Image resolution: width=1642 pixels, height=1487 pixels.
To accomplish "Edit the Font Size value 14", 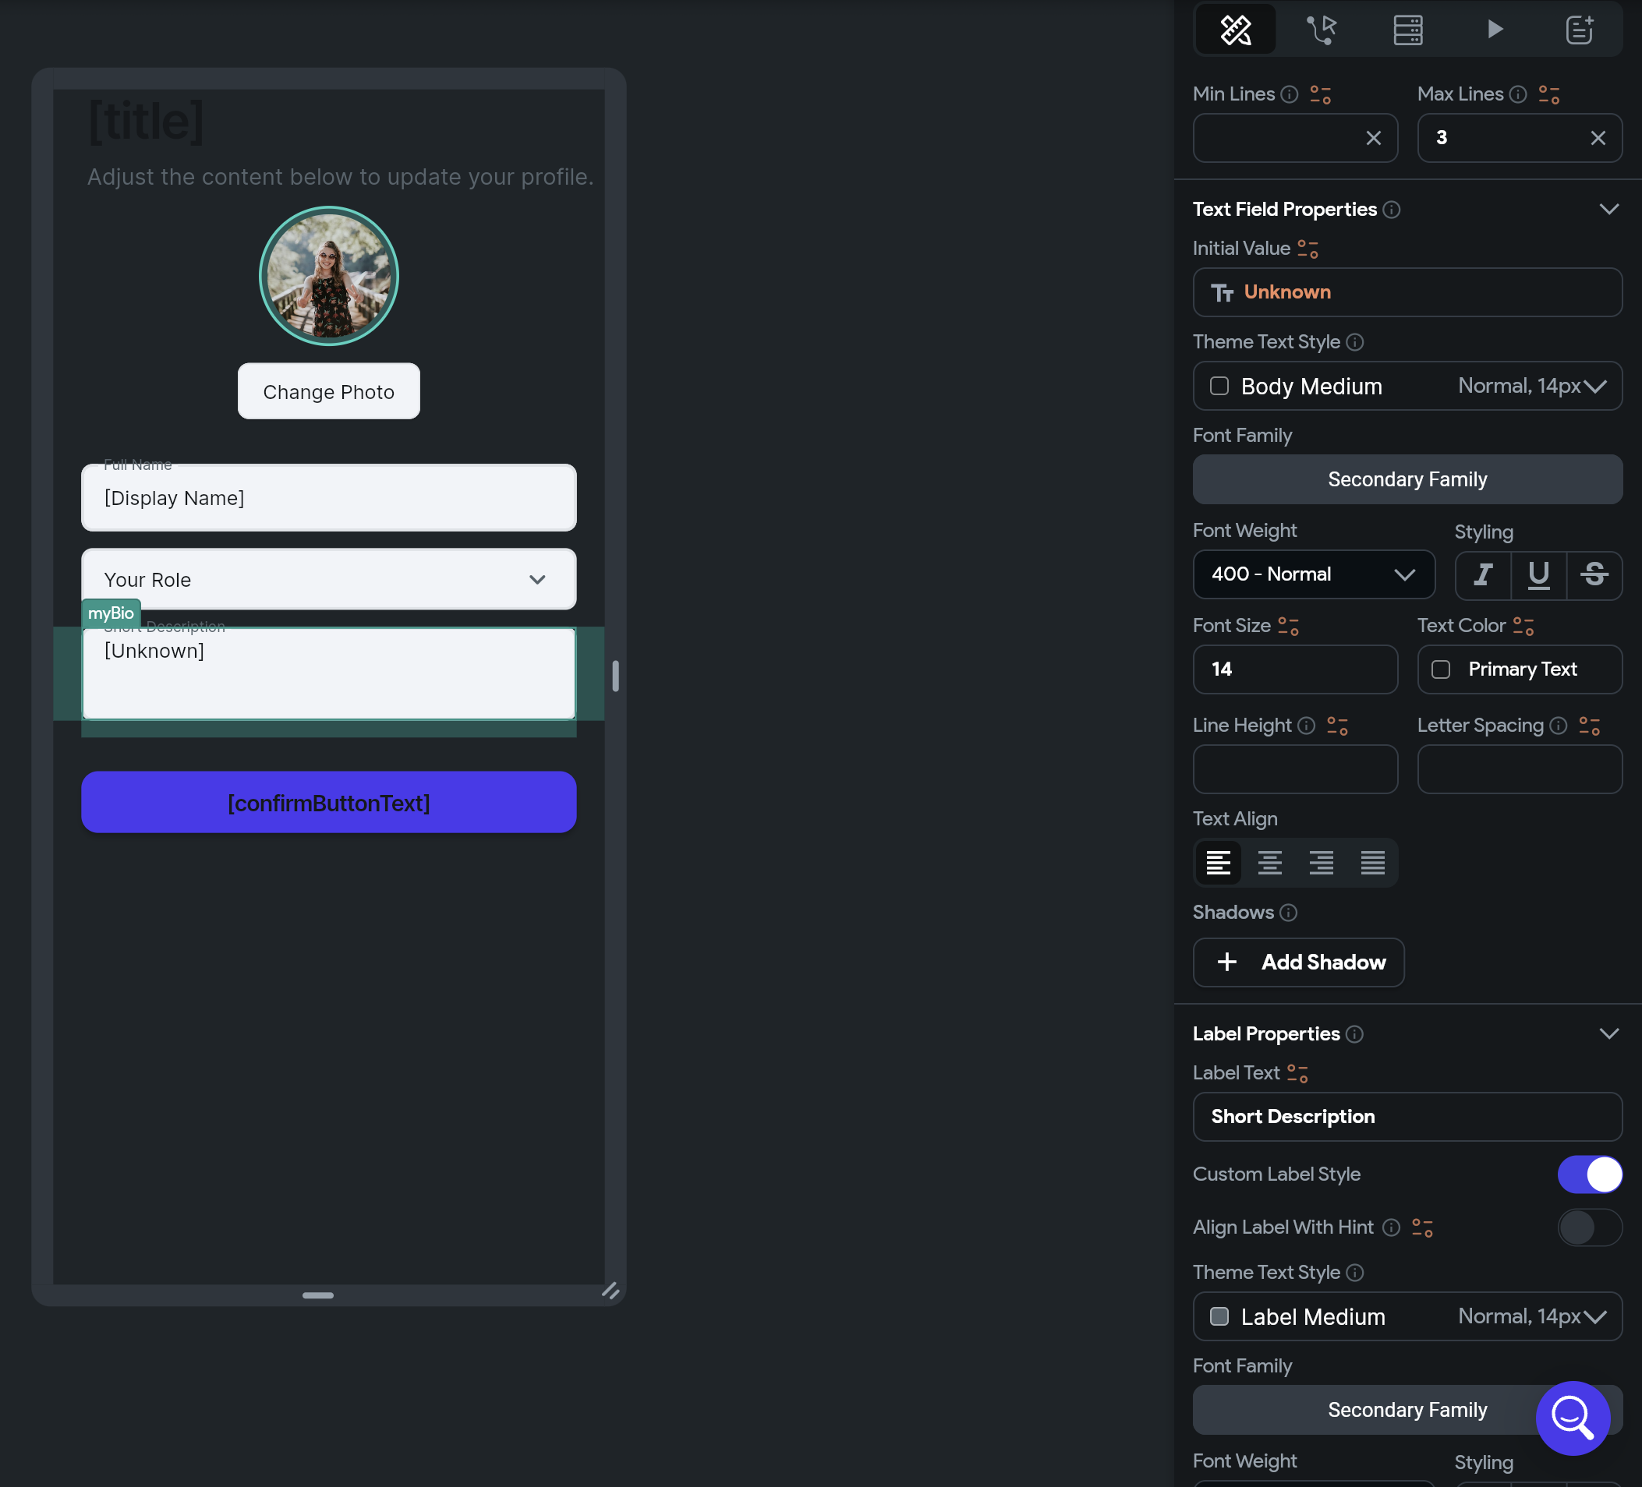I will tap(1295, 669).
